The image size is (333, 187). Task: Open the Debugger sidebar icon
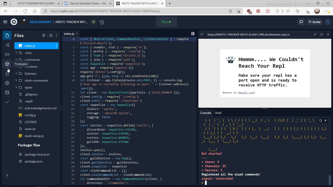(7, 55)
